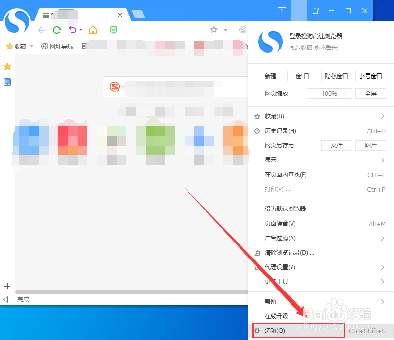Click the green security shield icon
Screen dimensions: 394x340
(114, 30)
